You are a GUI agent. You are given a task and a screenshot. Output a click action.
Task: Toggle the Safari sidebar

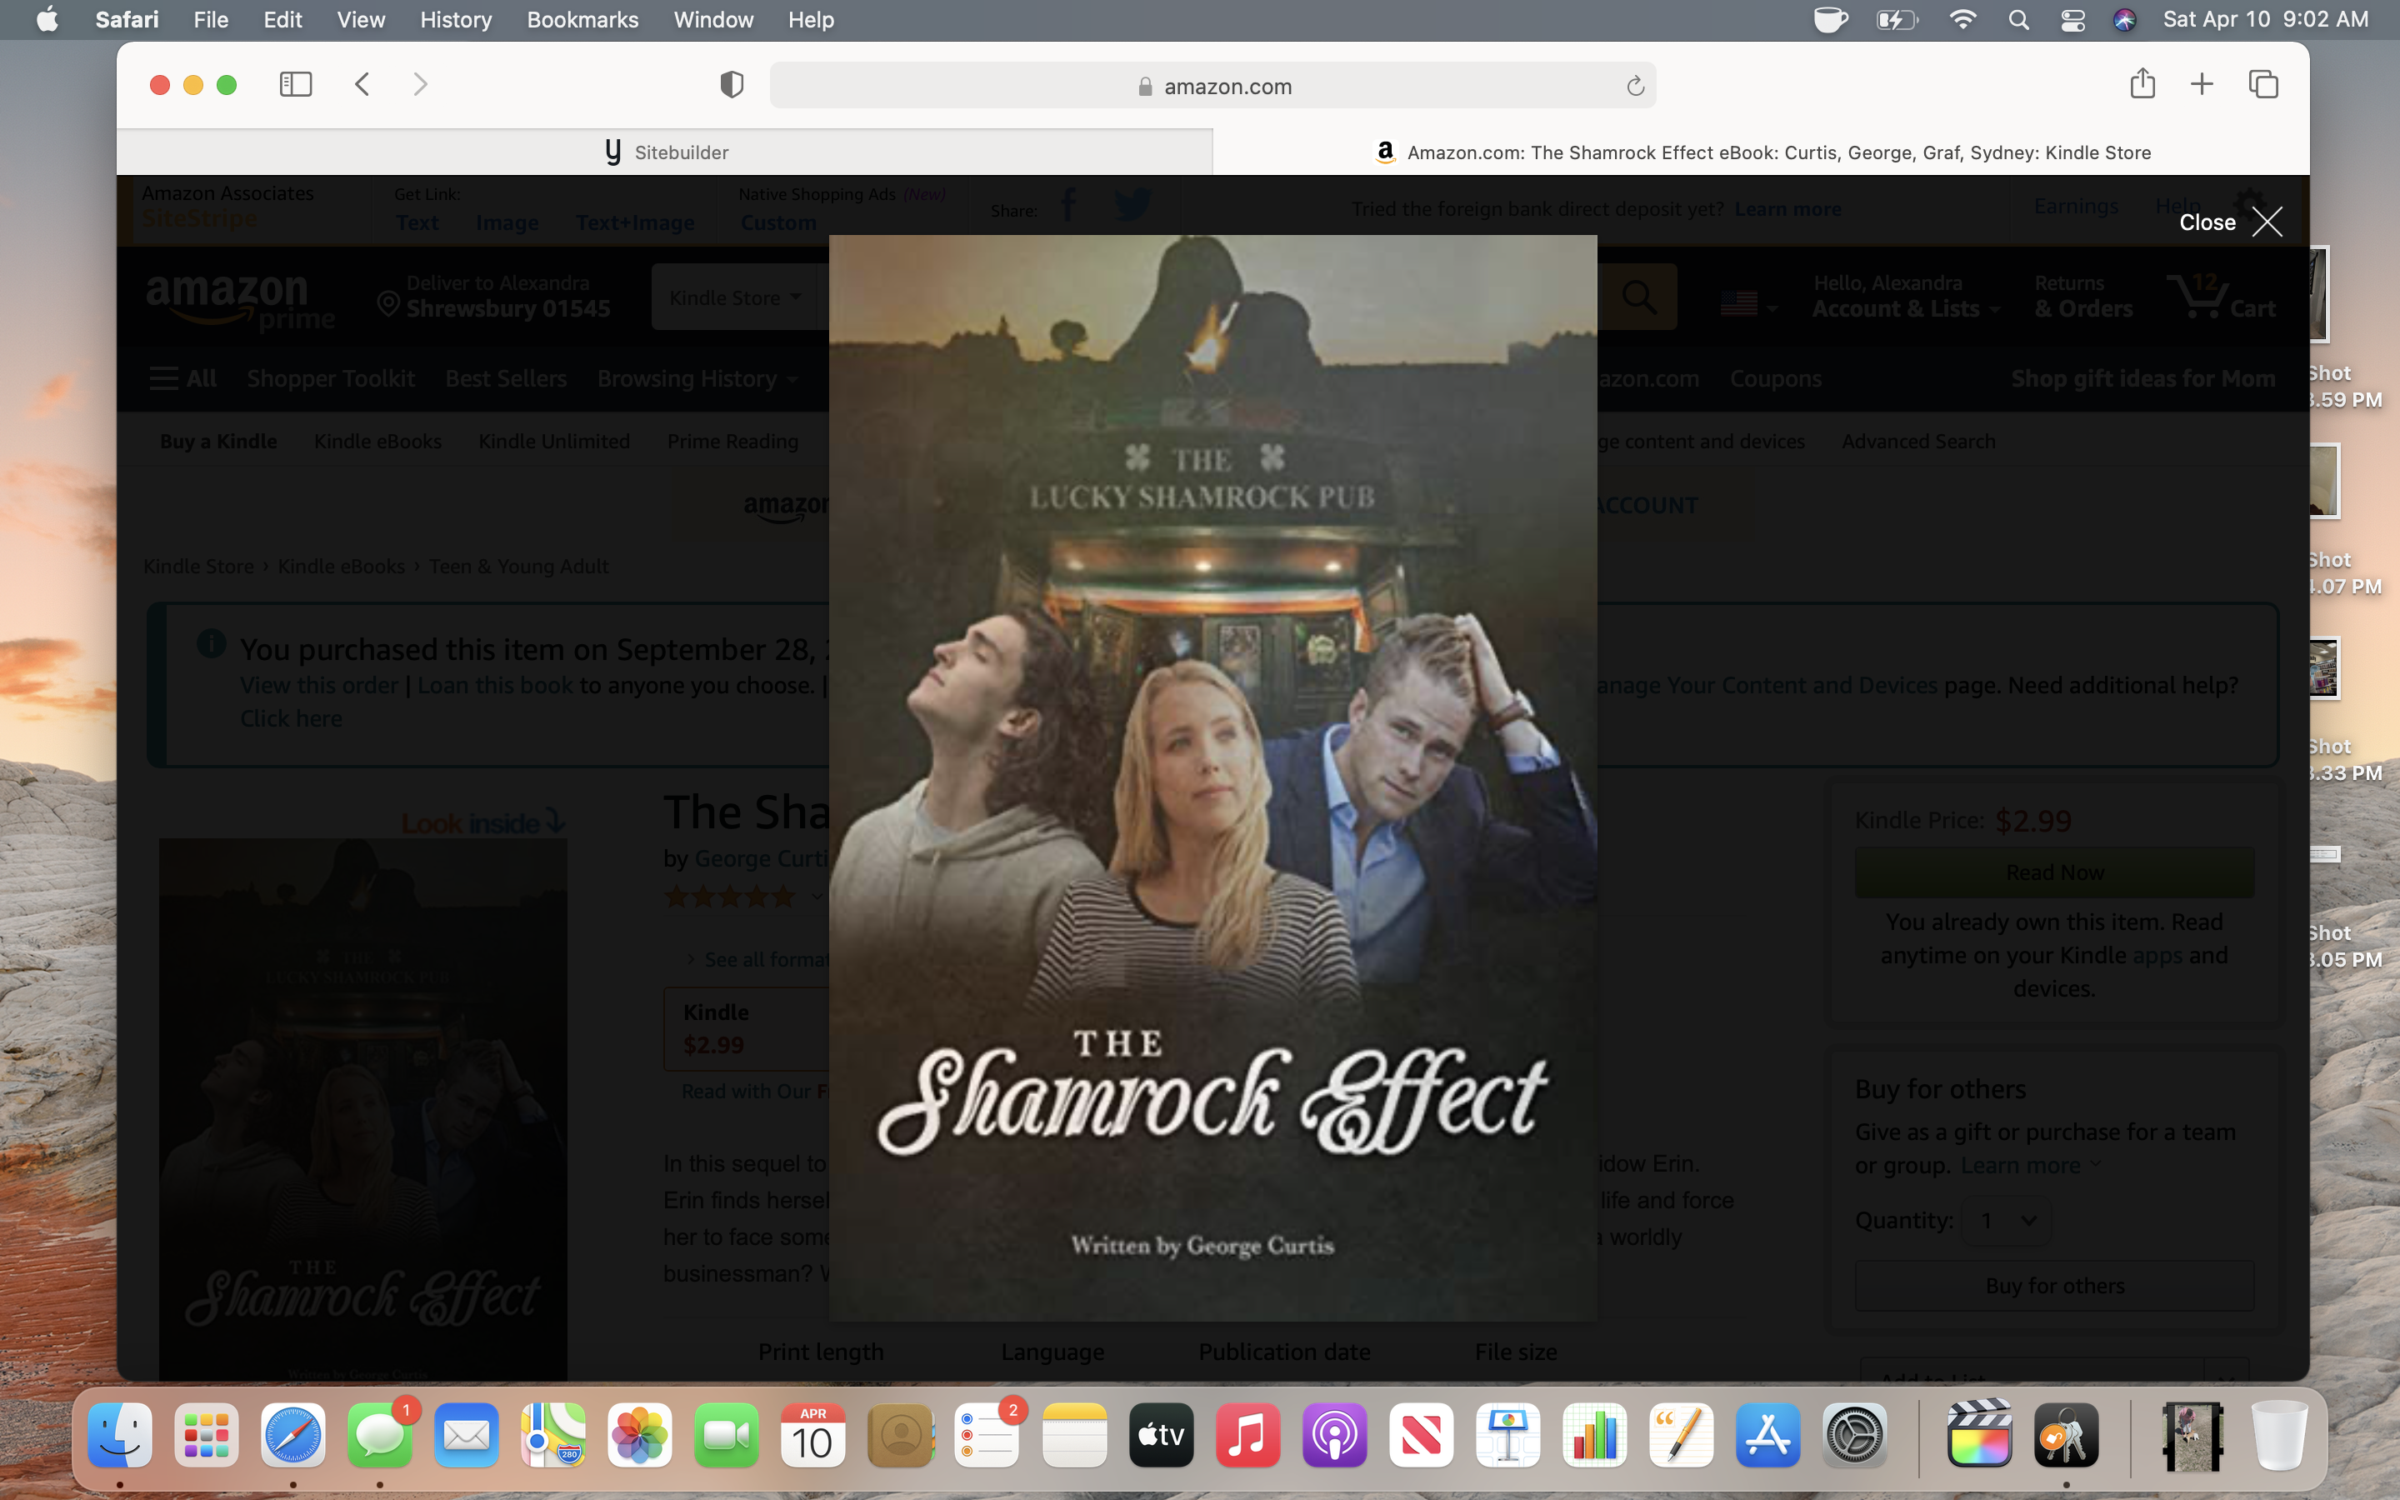tap(296, 84)
